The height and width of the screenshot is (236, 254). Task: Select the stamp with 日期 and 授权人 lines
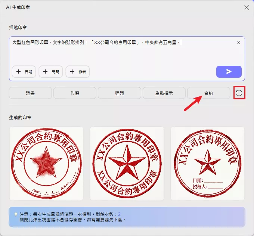[208, 164]
